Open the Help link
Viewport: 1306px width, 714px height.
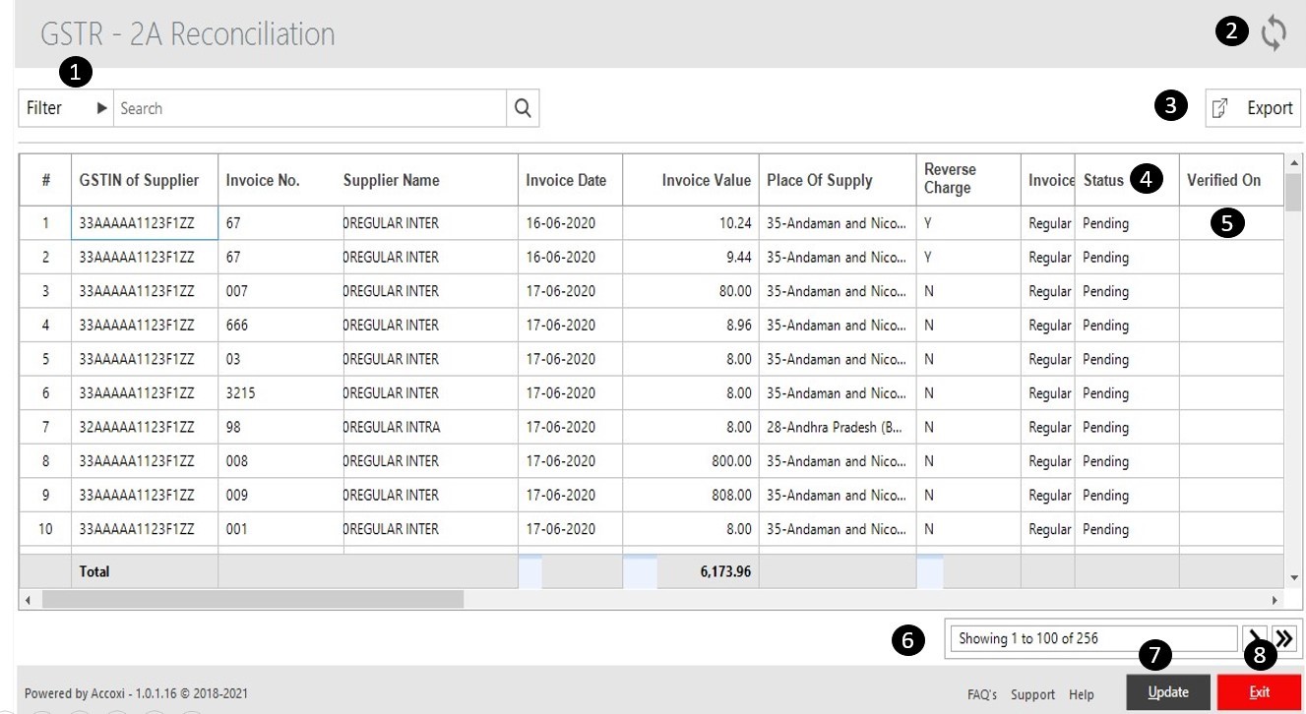[1081, 694]
